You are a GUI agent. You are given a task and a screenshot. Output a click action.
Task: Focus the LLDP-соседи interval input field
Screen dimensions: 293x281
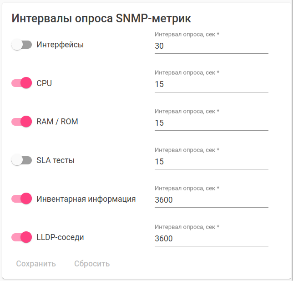click(x=211, y=239)
